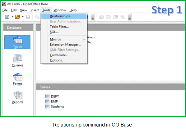
Task: Select the Students table name
Action: 58,107
